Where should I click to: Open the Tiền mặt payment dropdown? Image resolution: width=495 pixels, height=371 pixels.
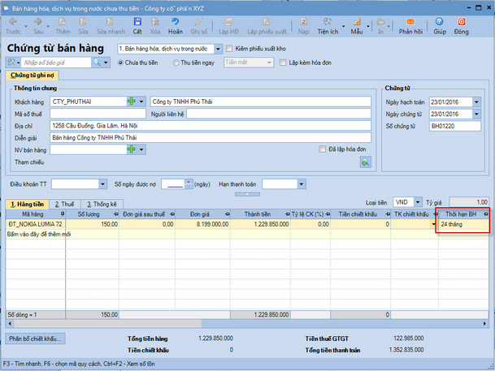coord(269,63)
